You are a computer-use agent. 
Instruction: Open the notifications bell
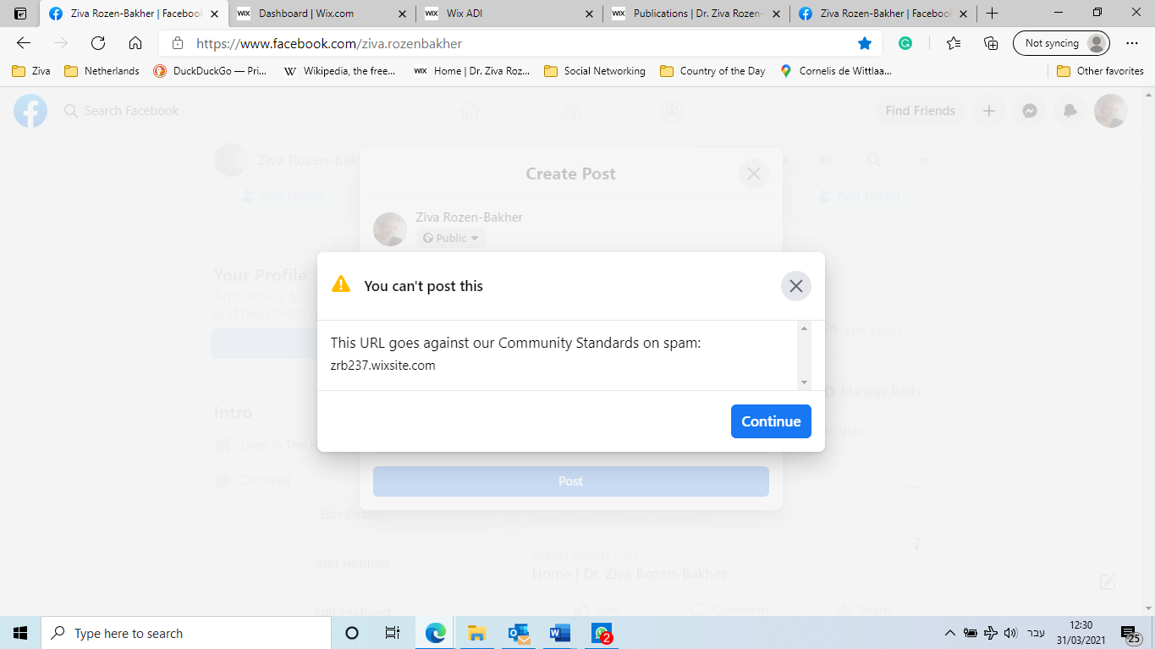(1070, 111)
